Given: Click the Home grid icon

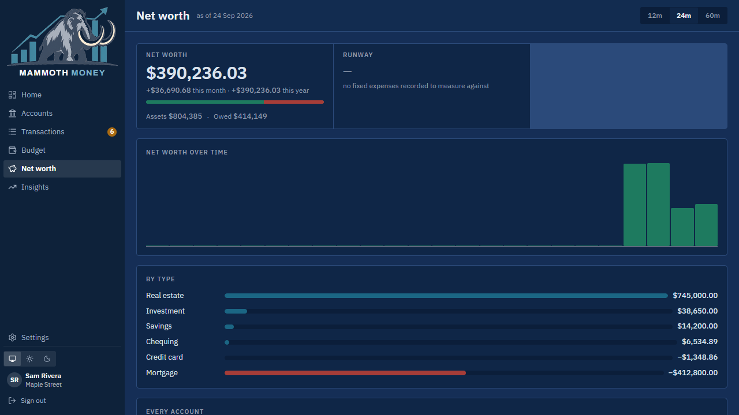Looking at the screenshot, I should click(13, 95).
